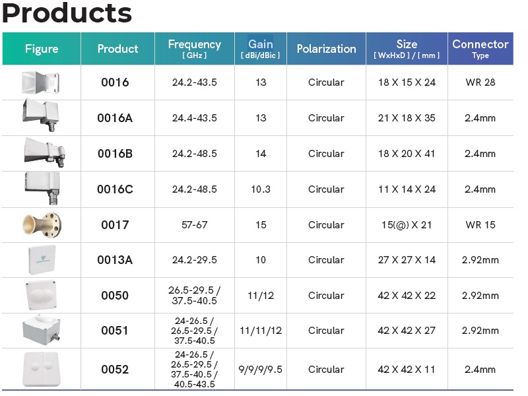The image size is (528, 396).
Task: Click the 0016C antenna figure image
Action: point(41,189)
